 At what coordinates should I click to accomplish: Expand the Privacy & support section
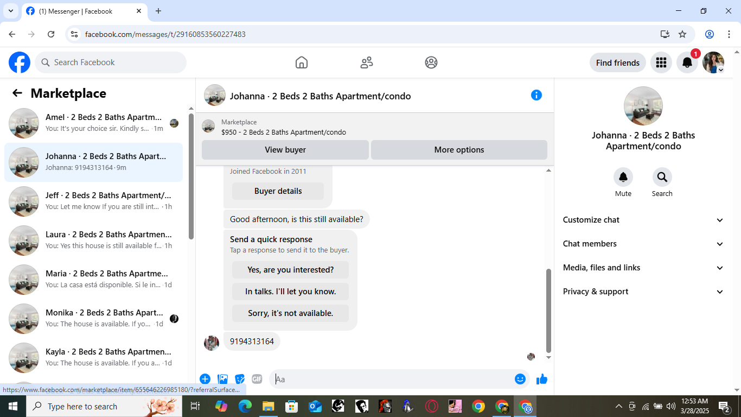click(x=643, y=292)
